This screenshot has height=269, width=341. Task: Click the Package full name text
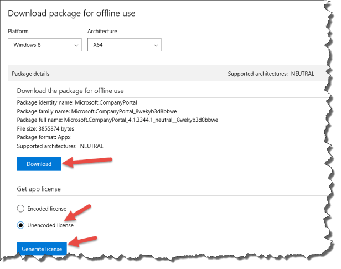[117, 120]
